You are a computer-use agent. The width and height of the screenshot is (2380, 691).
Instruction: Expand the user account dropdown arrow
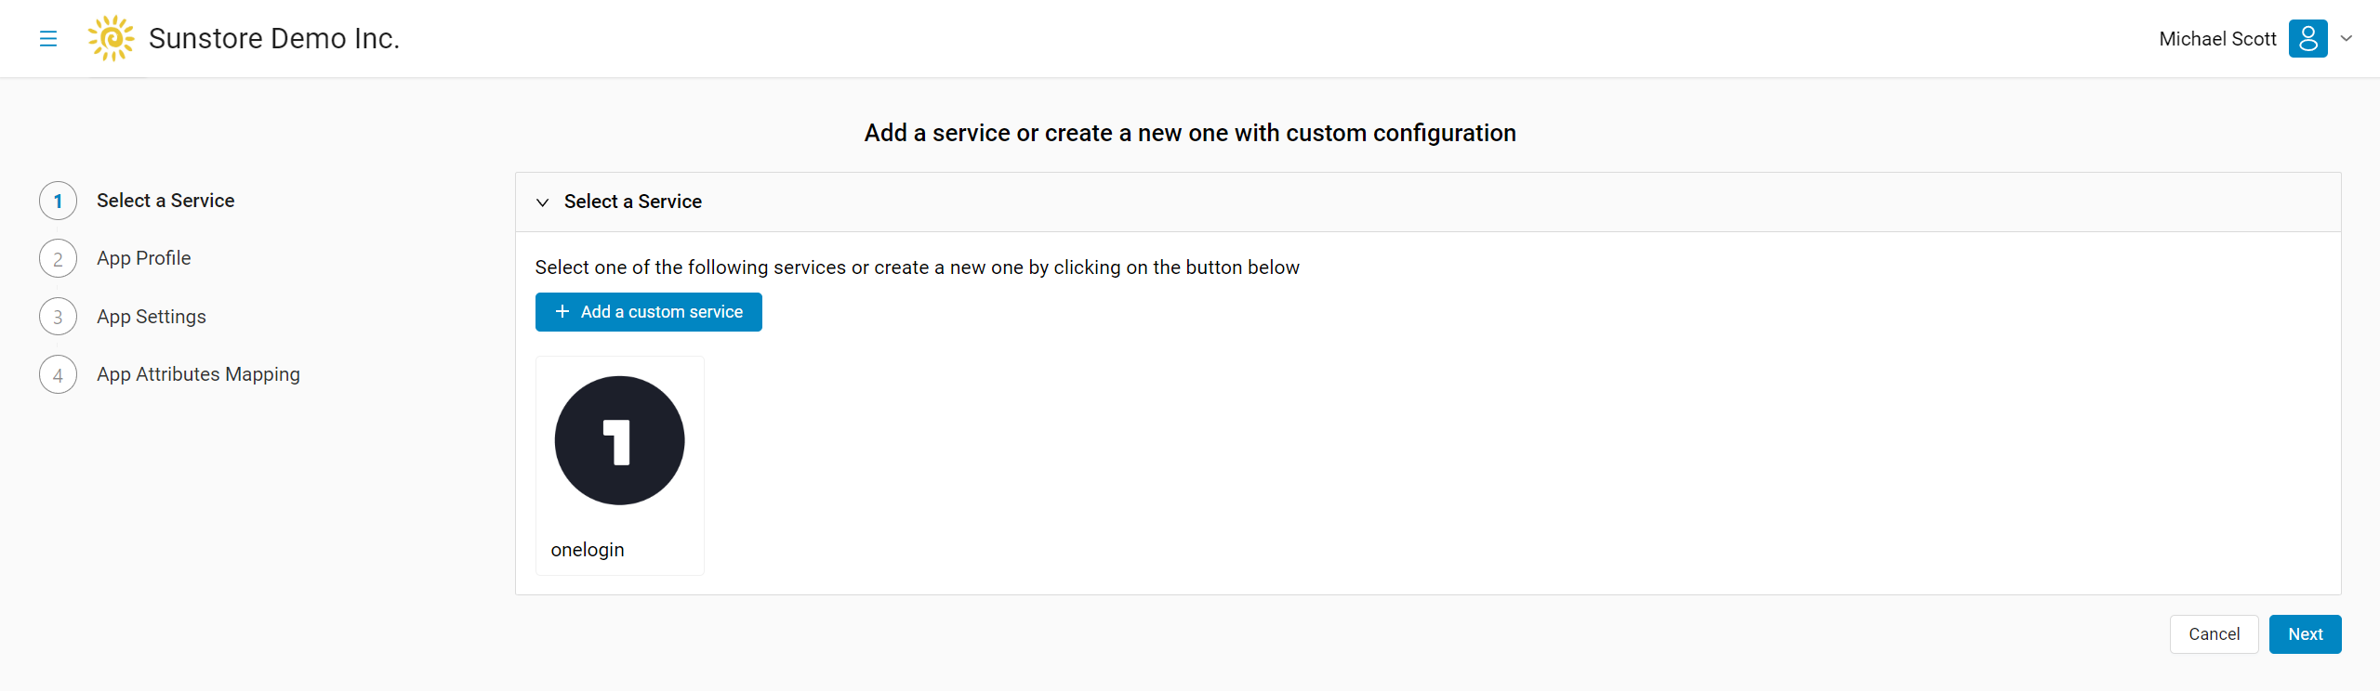pos(2347,38)
